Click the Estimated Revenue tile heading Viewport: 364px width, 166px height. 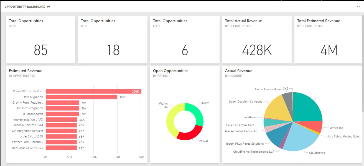(x=26, y=71)
